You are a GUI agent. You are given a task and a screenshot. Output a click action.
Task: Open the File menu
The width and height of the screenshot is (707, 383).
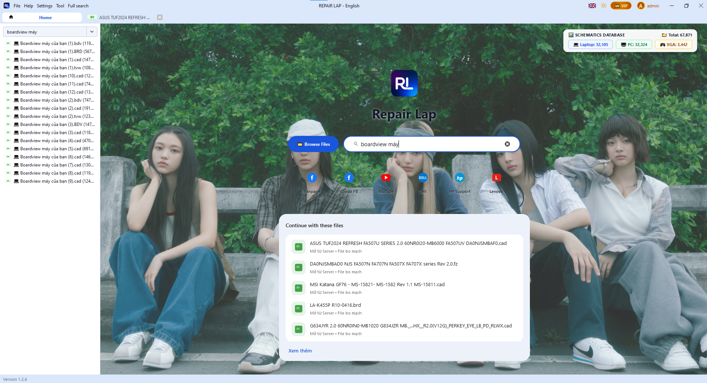click(x=17, y=6)
